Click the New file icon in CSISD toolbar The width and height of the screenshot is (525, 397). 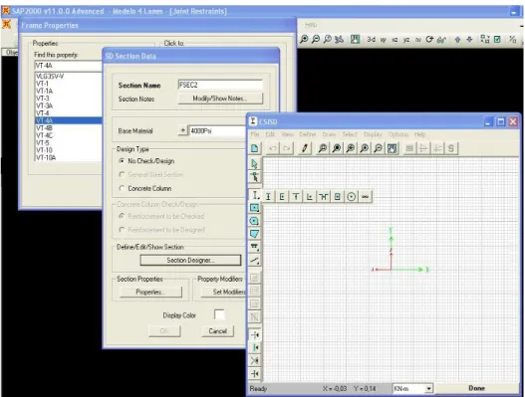[x=255, y=148]
